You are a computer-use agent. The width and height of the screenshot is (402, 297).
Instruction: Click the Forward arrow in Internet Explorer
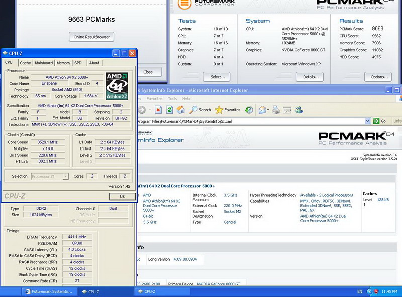[x=142, y=110]
